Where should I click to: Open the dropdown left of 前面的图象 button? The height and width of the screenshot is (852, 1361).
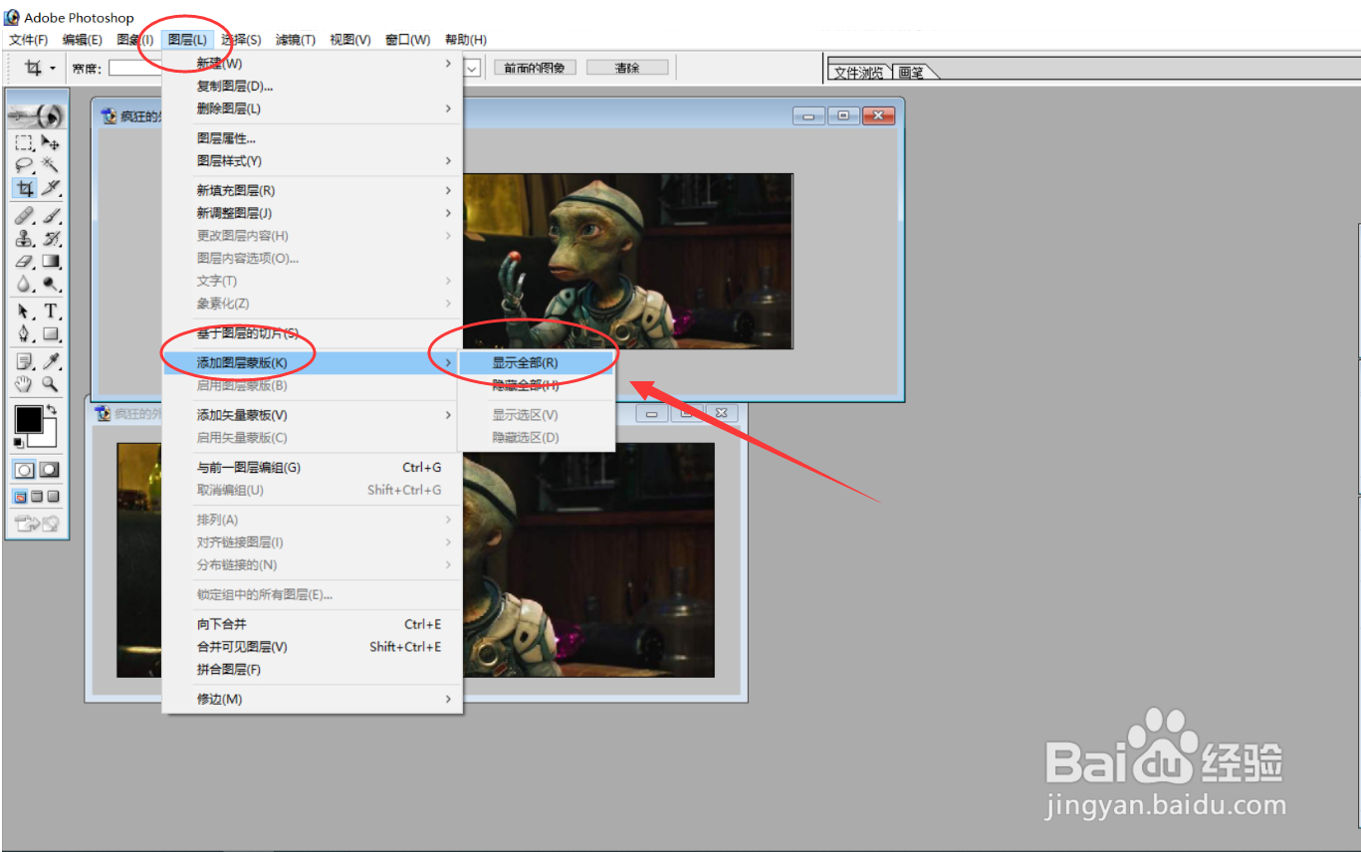[473, 68]
